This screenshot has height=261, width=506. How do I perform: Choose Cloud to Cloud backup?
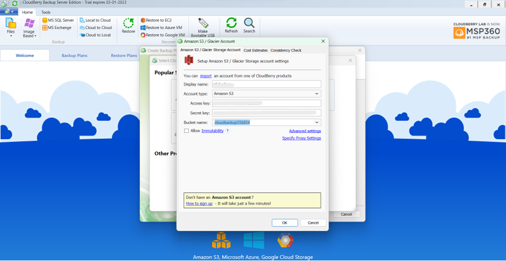click(96, 28)
